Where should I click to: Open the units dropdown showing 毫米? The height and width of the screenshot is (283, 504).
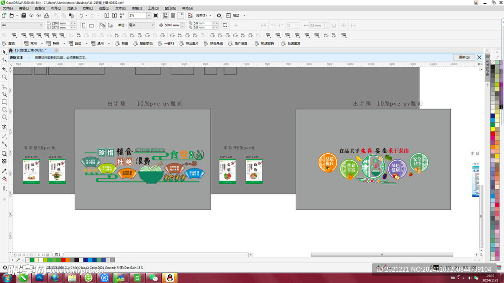[141, 25]
